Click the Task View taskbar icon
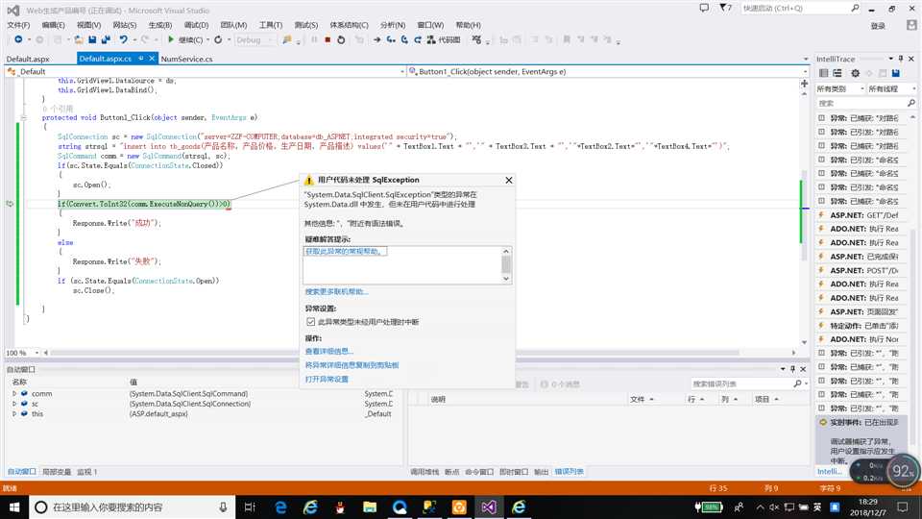Image resolution: width=922 pixels, height=519 pixels. point(250,507)
